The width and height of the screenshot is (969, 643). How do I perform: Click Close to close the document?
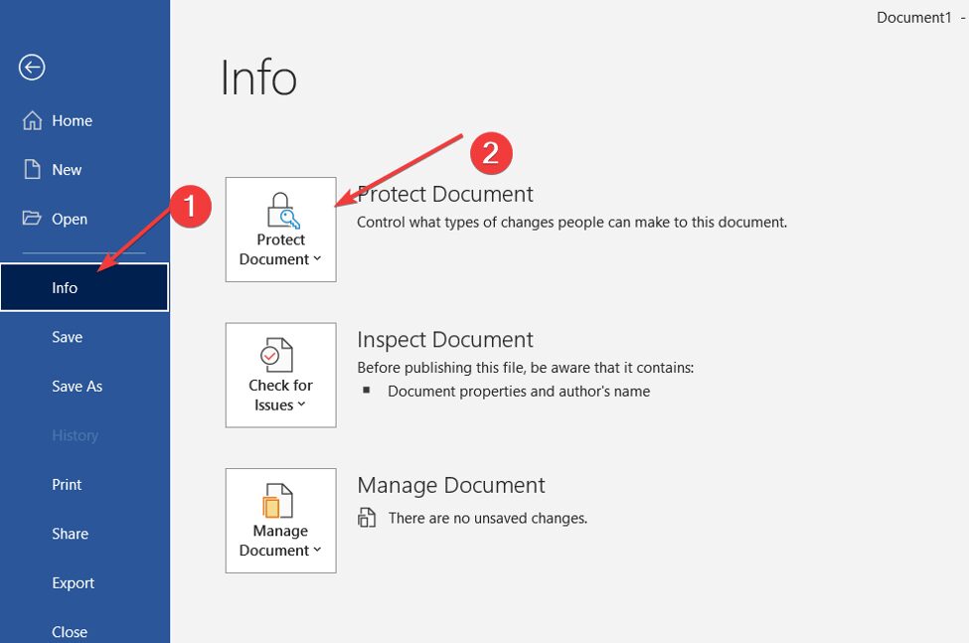(x=69, y=631)
